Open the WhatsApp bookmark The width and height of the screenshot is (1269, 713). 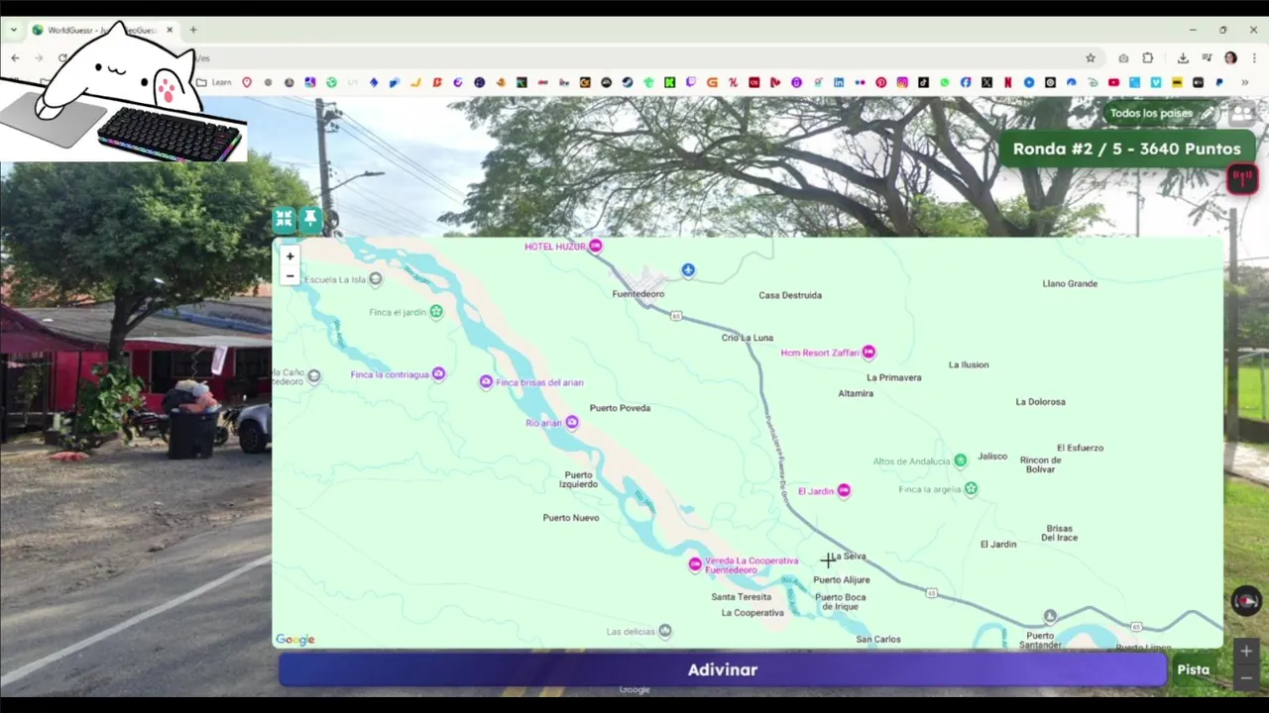945,82
